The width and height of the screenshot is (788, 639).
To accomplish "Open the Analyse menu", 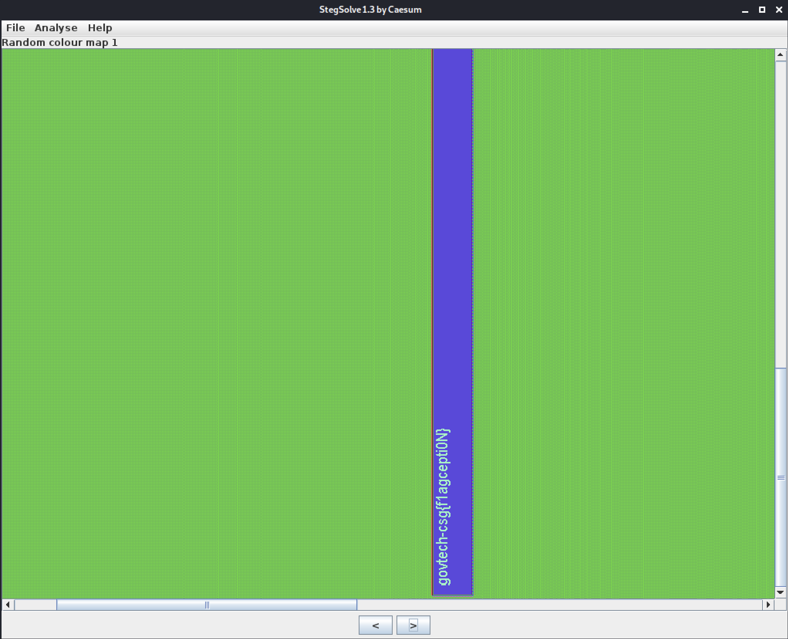I will tap(56, 28).
